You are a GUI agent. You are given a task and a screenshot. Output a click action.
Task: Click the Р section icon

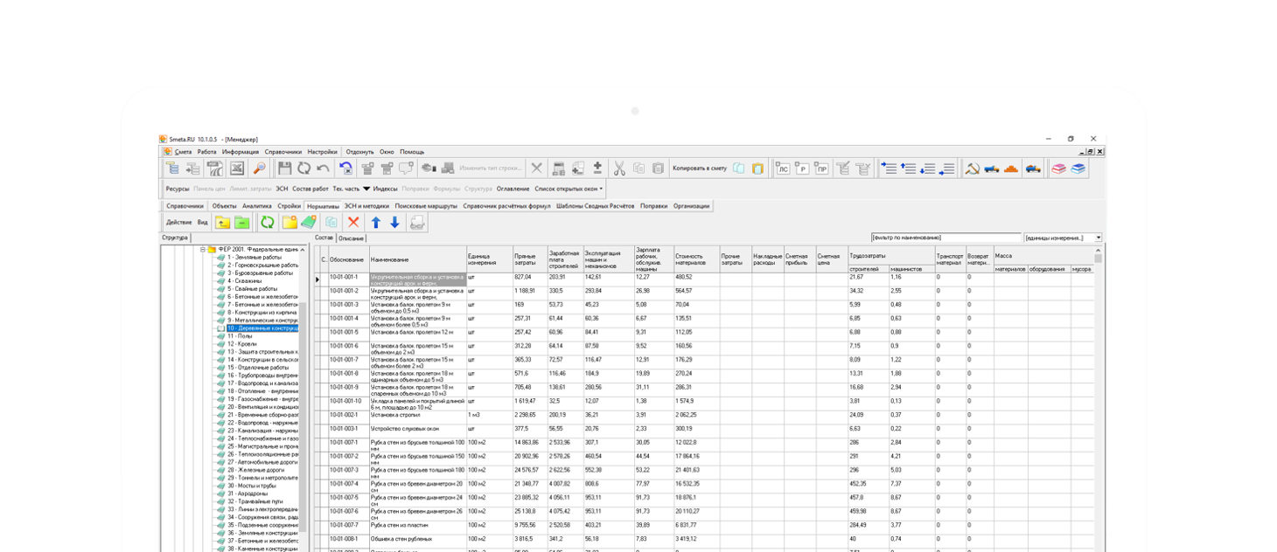(802, 169)
